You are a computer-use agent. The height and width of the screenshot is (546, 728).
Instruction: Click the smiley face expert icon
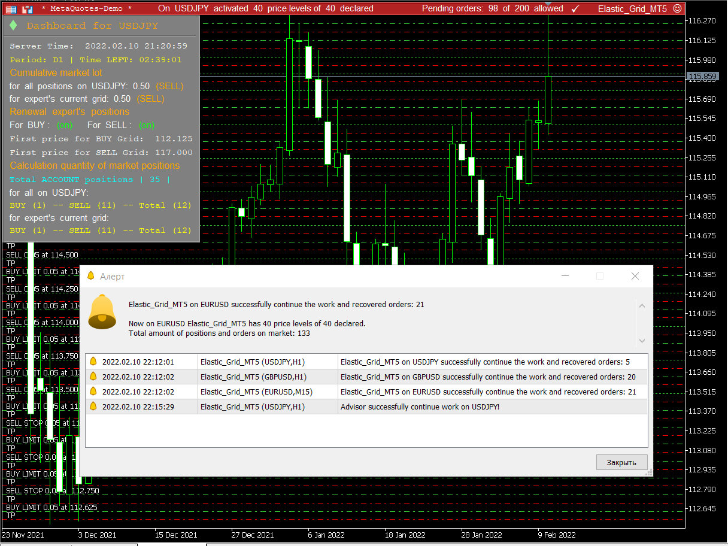(677, 8)
